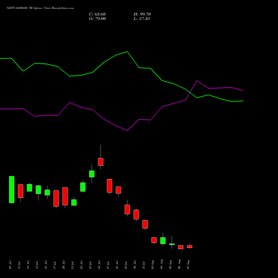Click the green indicator line's highest peak
Screen dimensions: 278x278
(127, 52)
